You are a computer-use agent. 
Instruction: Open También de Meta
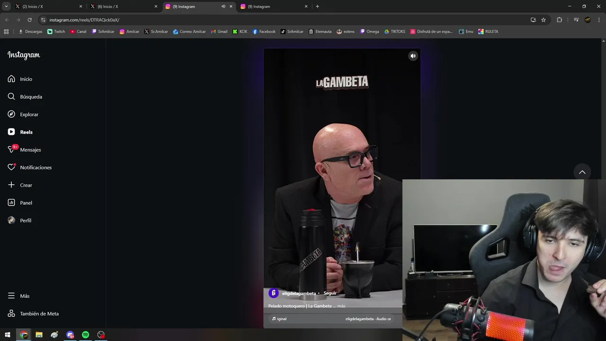tap(33, 314)
